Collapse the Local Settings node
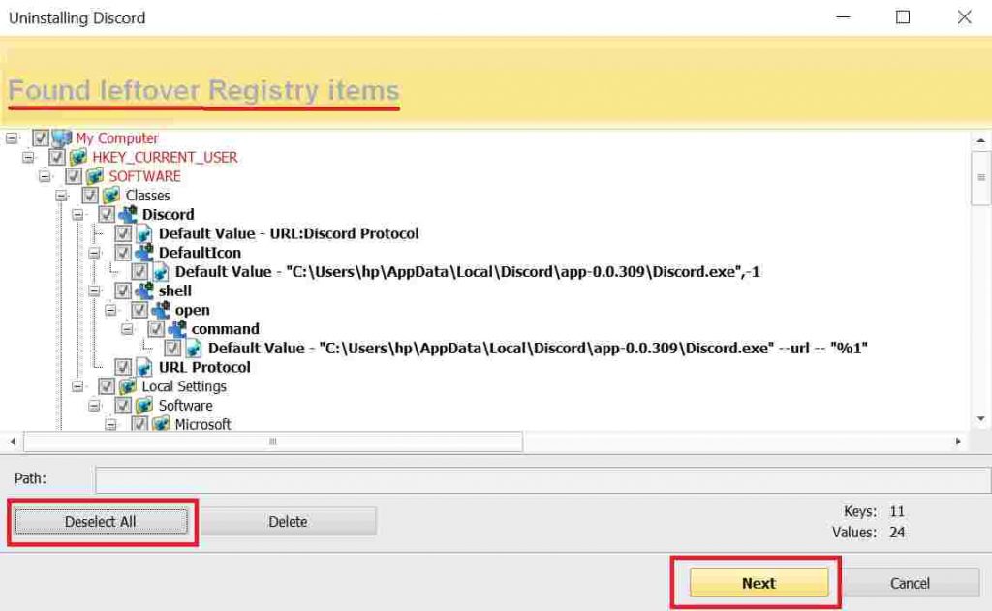The image size is (992, 611). (x=77, y=385)
